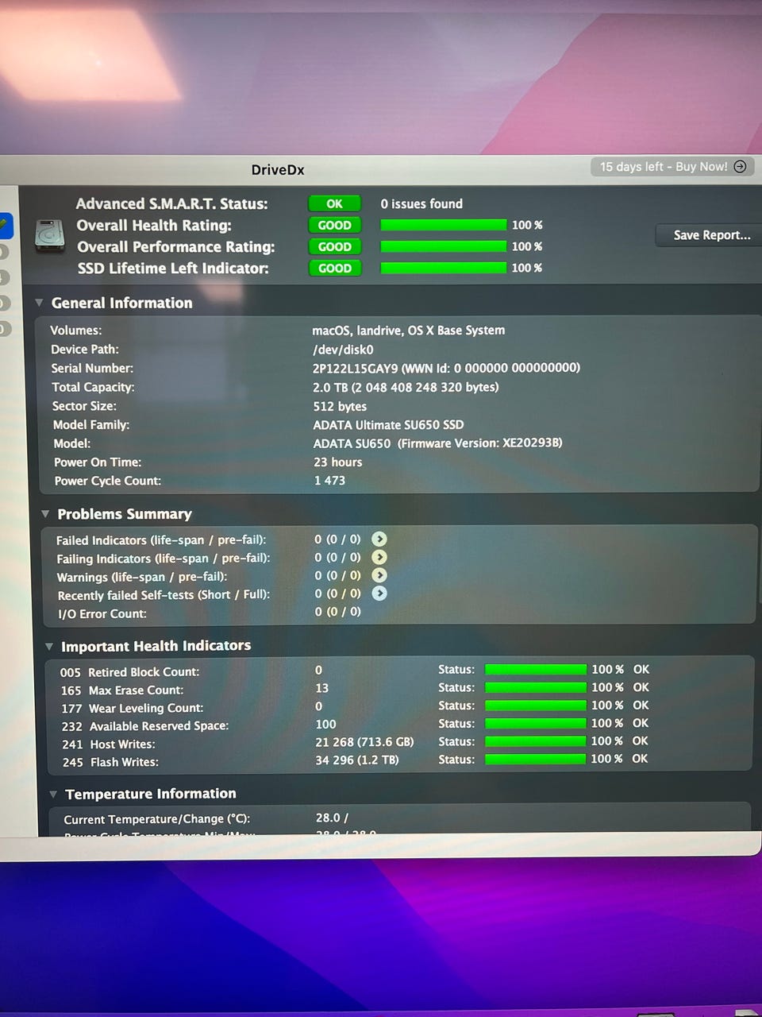Click the Total Capacity value 2.0 TB
Image resolution: width=762 pixels, height=1017 pixels.
pos(406,388)
